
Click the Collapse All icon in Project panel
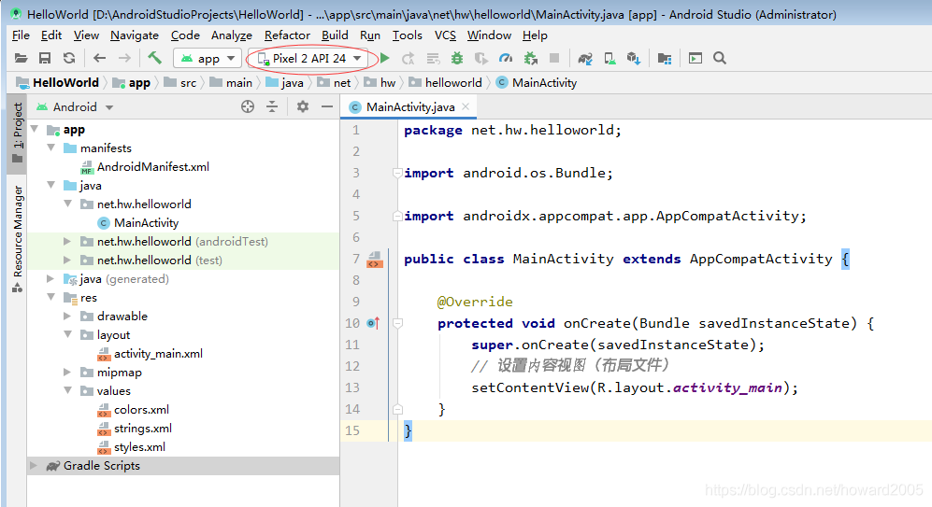coord(272,106)
